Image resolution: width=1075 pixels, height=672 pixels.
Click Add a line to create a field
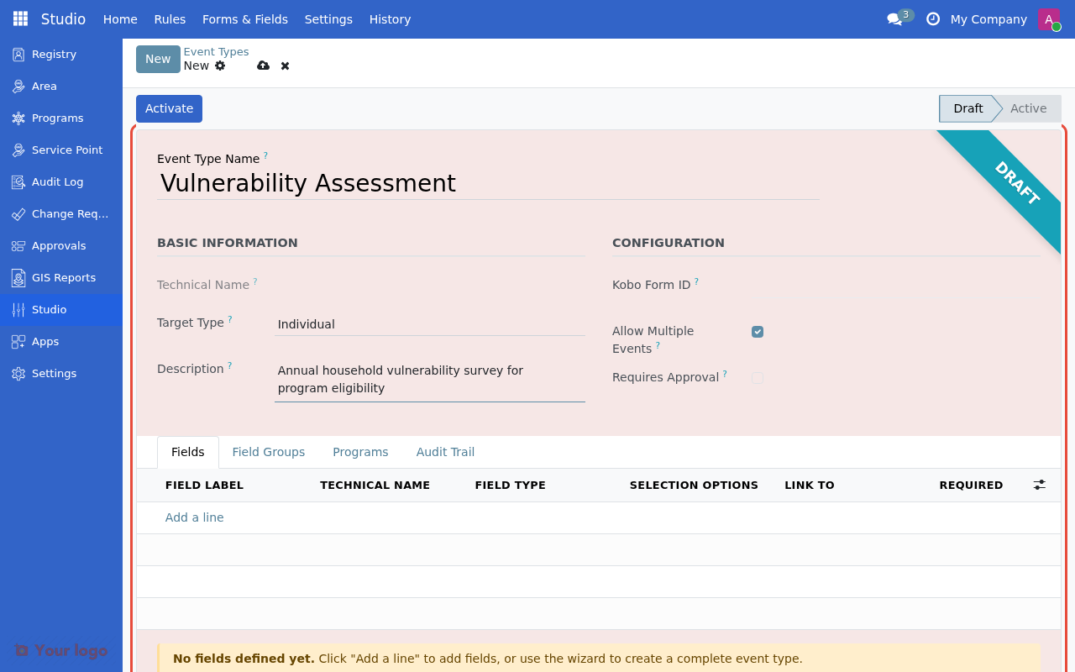(194, 517)
